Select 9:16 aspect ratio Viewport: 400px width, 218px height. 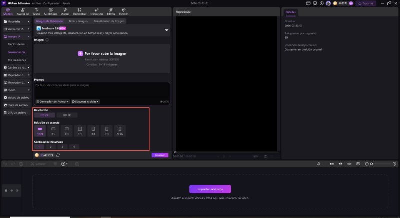(x=120, y=131)
